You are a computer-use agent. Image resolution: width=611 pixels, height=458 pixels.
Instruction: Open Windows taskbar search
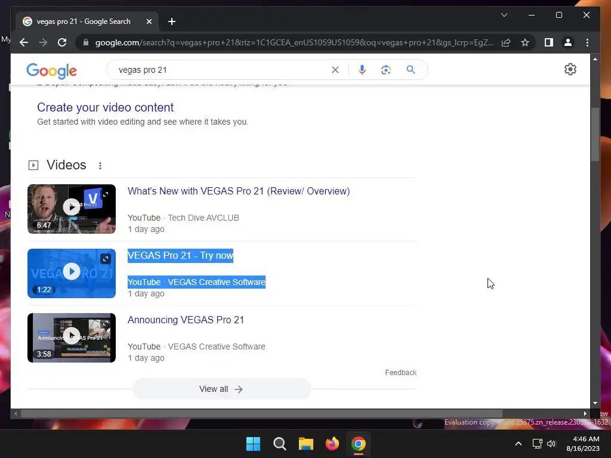(x=280, y=444)
